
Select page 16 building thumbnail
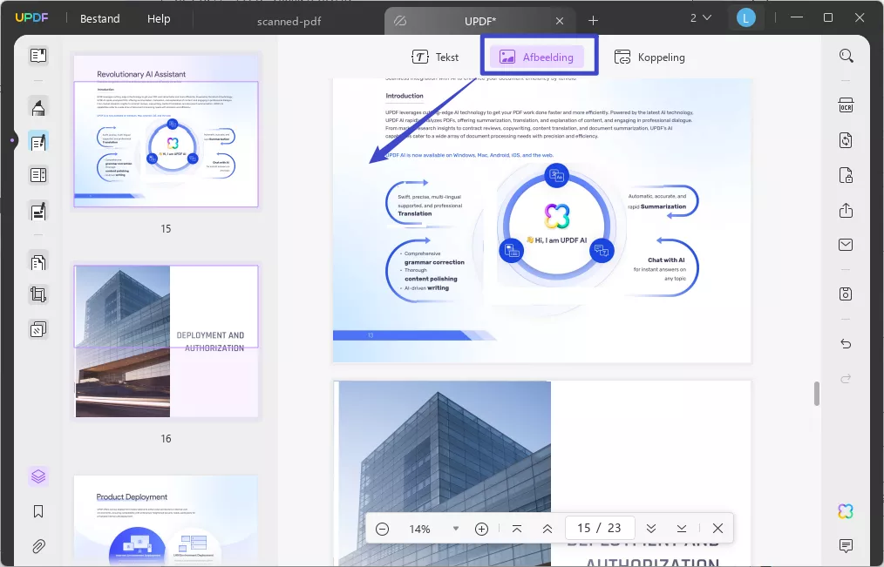pyautogui.click(x=166, y=341)
